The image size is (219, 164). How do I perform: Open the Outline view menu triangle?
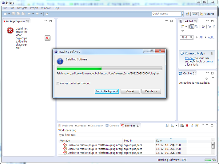point(213,78)
